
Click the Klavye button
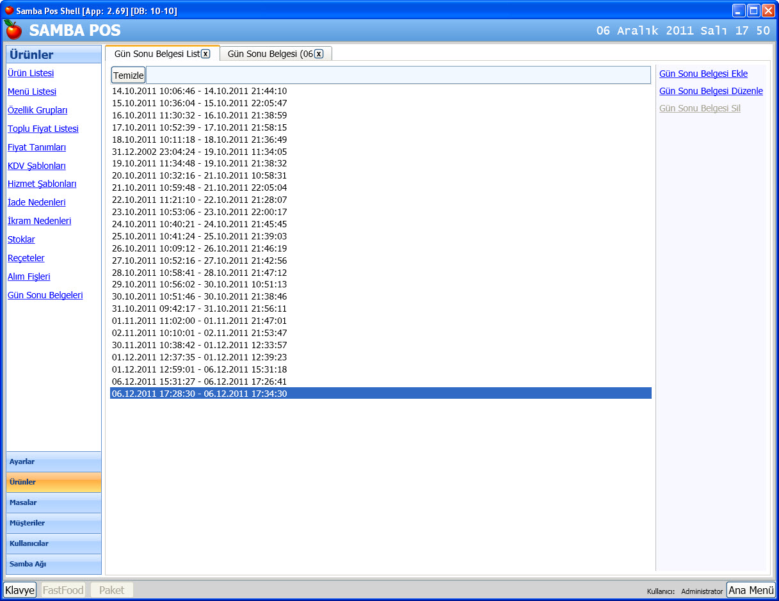coord(19,589)
